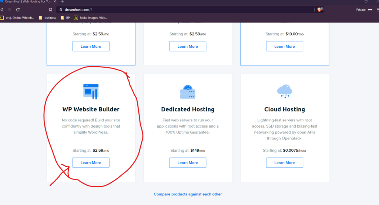
Task: Learn More under Dedicated Hosting
Action: (x=188, y=163)
